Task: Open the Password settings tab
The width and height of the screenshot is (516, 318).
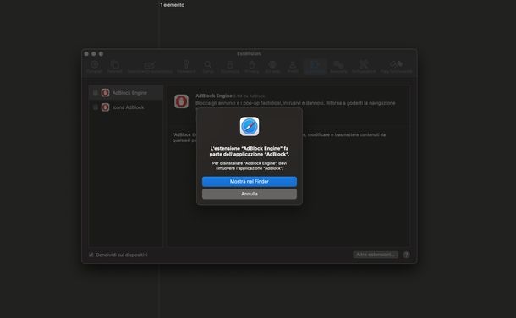Action: tap(186, 67)
